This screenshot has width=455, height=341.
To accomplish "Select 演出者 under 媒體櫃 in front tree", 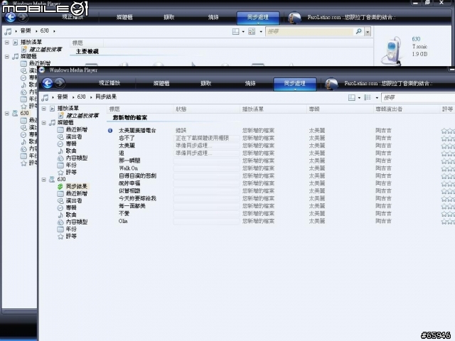I will coord(74,136).
